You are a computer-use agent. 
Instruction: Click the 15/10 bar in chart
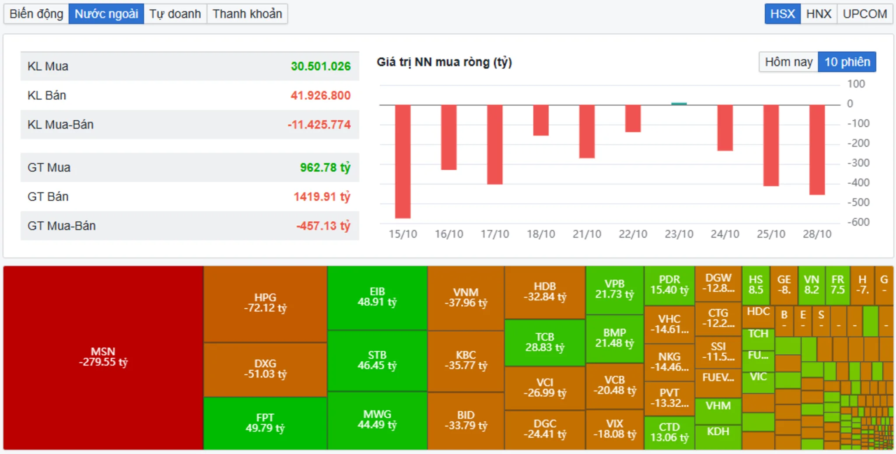tap(402, 161)
